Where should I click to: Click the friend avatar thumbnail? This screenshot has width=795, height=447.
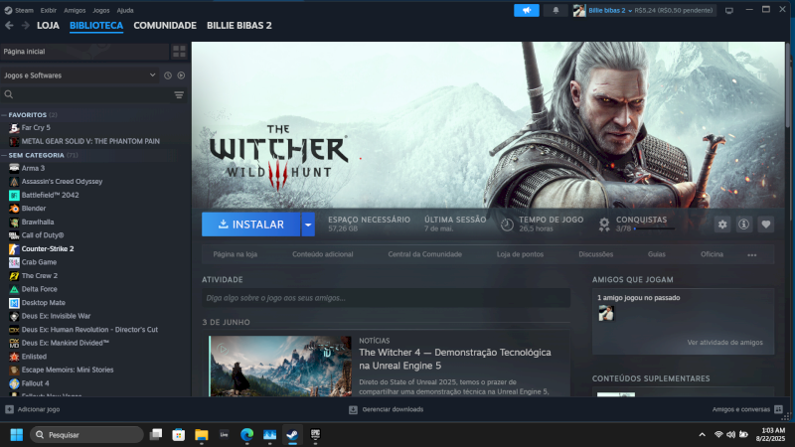(606, 313)
